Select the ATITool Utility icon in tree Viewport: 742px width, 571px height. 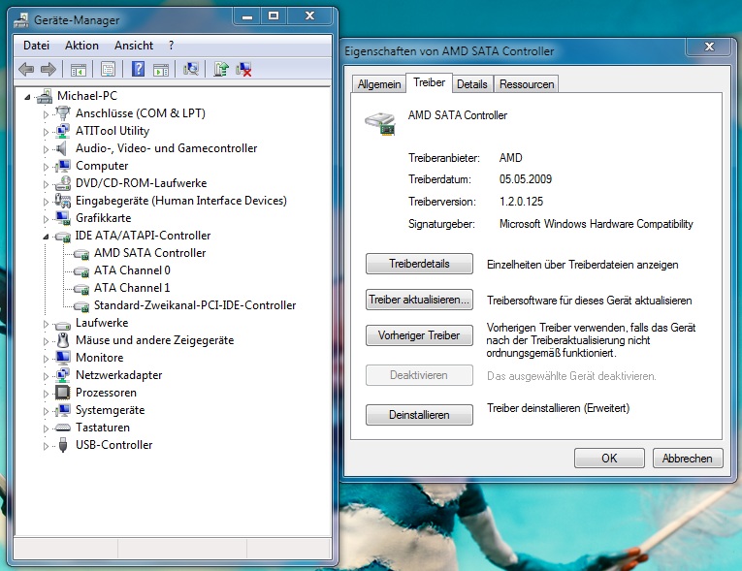coord(63,131)
